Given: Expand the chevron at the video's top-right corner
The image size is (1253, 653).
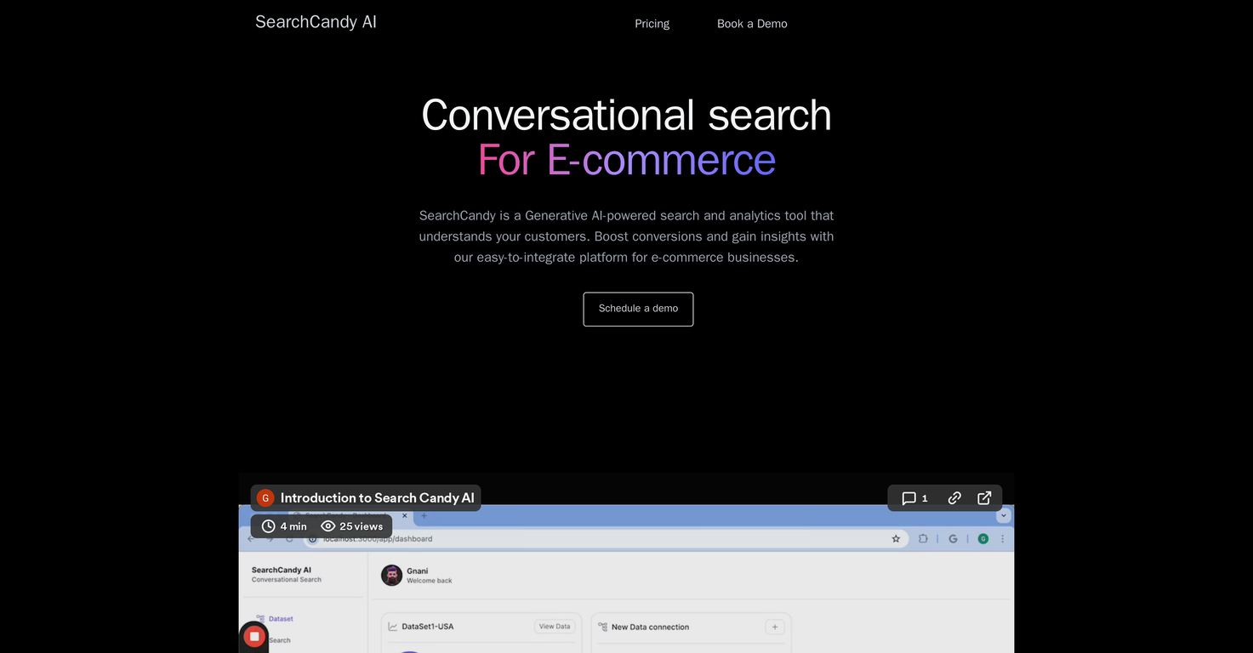Looking at the screenshot, I should coord(1003,514).
